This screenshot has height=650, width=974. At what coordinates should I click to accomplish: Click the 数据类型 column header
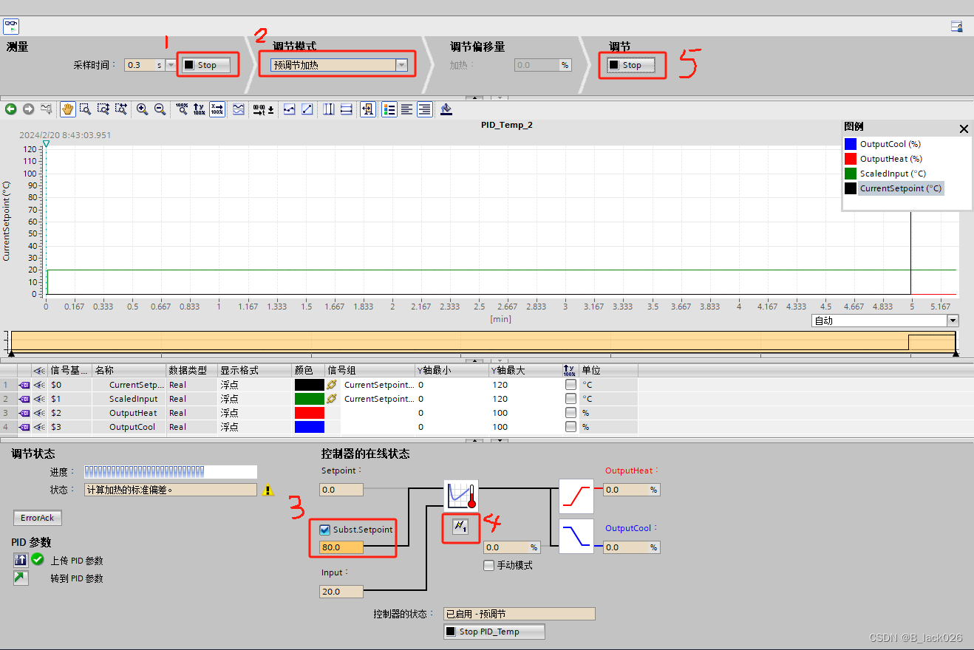(x=192, y=370)
